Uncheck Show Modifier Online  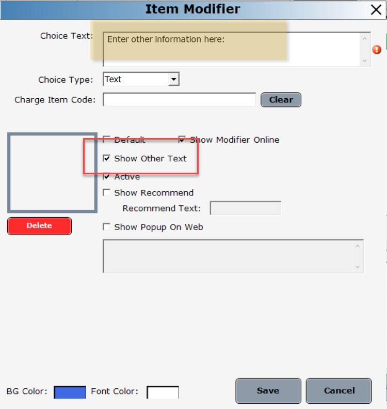[x=182, y=140]
